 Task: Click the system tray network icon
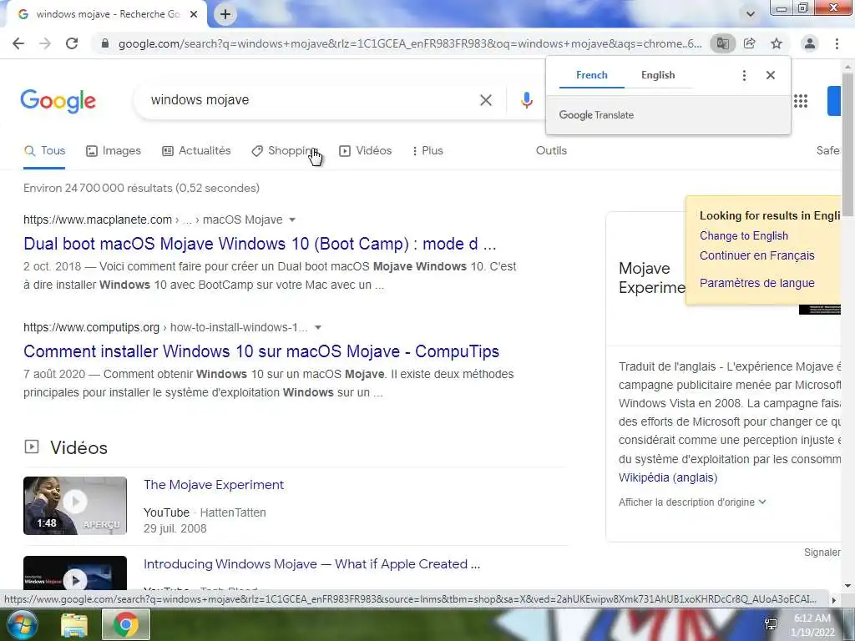pos(771,624)
